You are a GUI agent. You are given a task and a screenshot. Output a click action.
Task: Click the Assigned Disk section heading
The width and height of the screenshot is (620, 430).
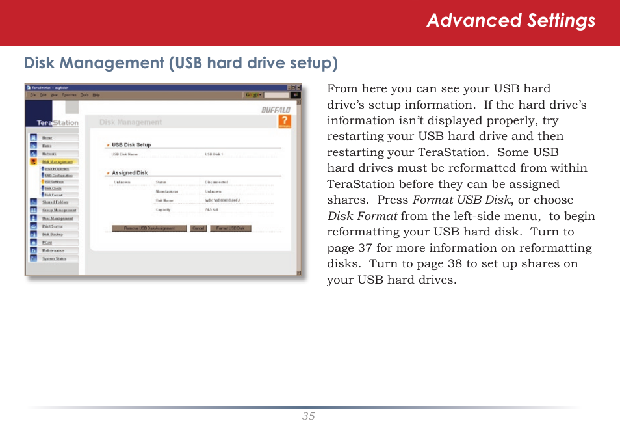130,173
